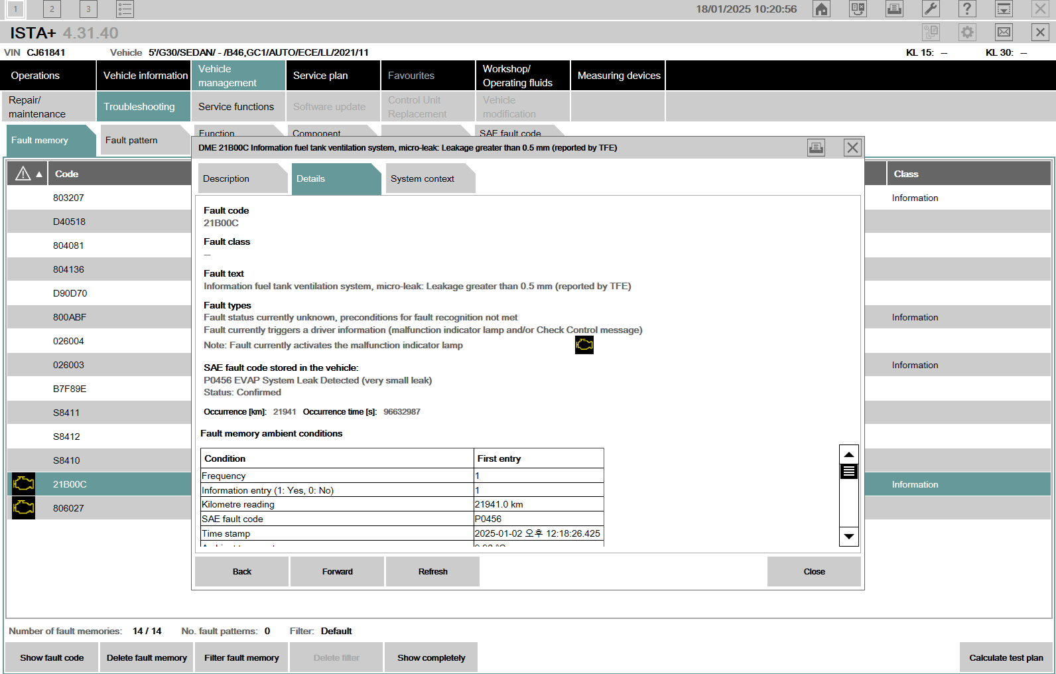1056x674 pixels.
Task: Click Show fault code button
Action: tap(52, 657)
